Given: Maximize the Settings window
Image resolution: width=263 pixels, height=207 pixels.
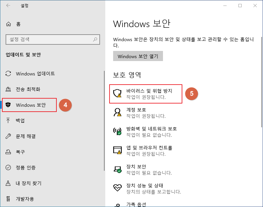Looking at the screenshot, I should tap(240, 6).
